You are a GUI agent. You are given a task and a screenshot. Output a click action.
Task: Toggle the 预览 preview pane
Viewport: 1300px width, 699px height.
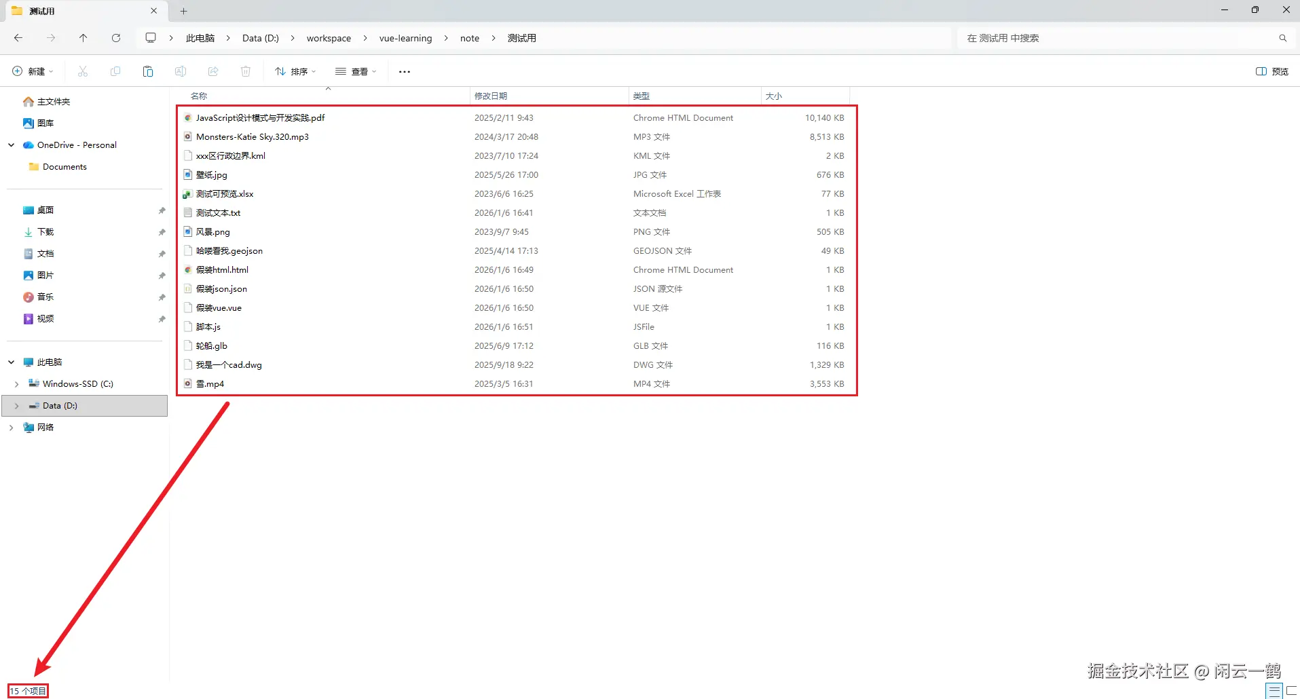pos(1271,71)
